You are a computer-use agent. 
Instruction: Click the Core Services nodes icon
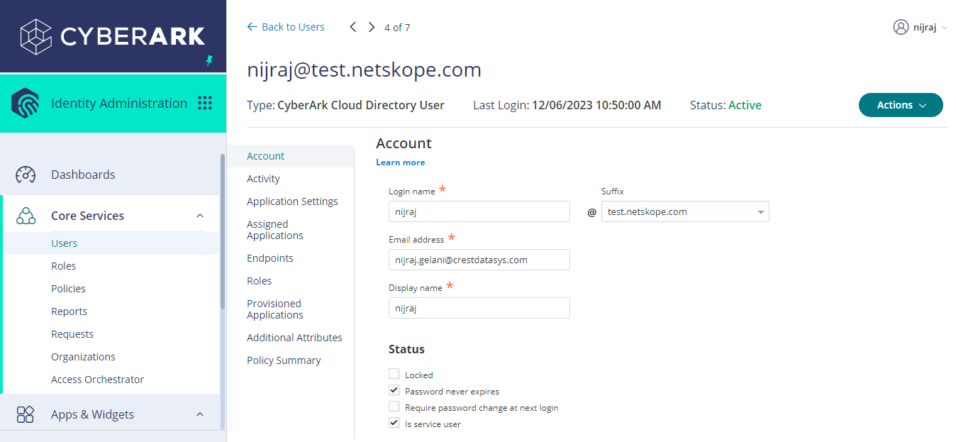click(26, 216)
